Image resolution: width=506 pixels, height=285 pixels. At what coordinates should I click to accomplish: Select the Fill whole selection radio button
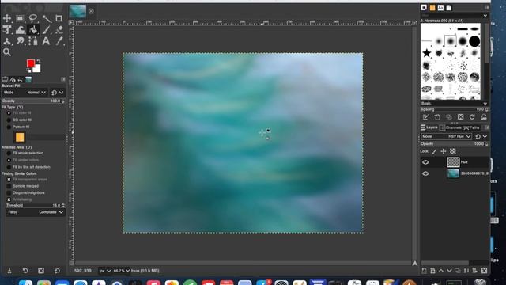(9, 153)
